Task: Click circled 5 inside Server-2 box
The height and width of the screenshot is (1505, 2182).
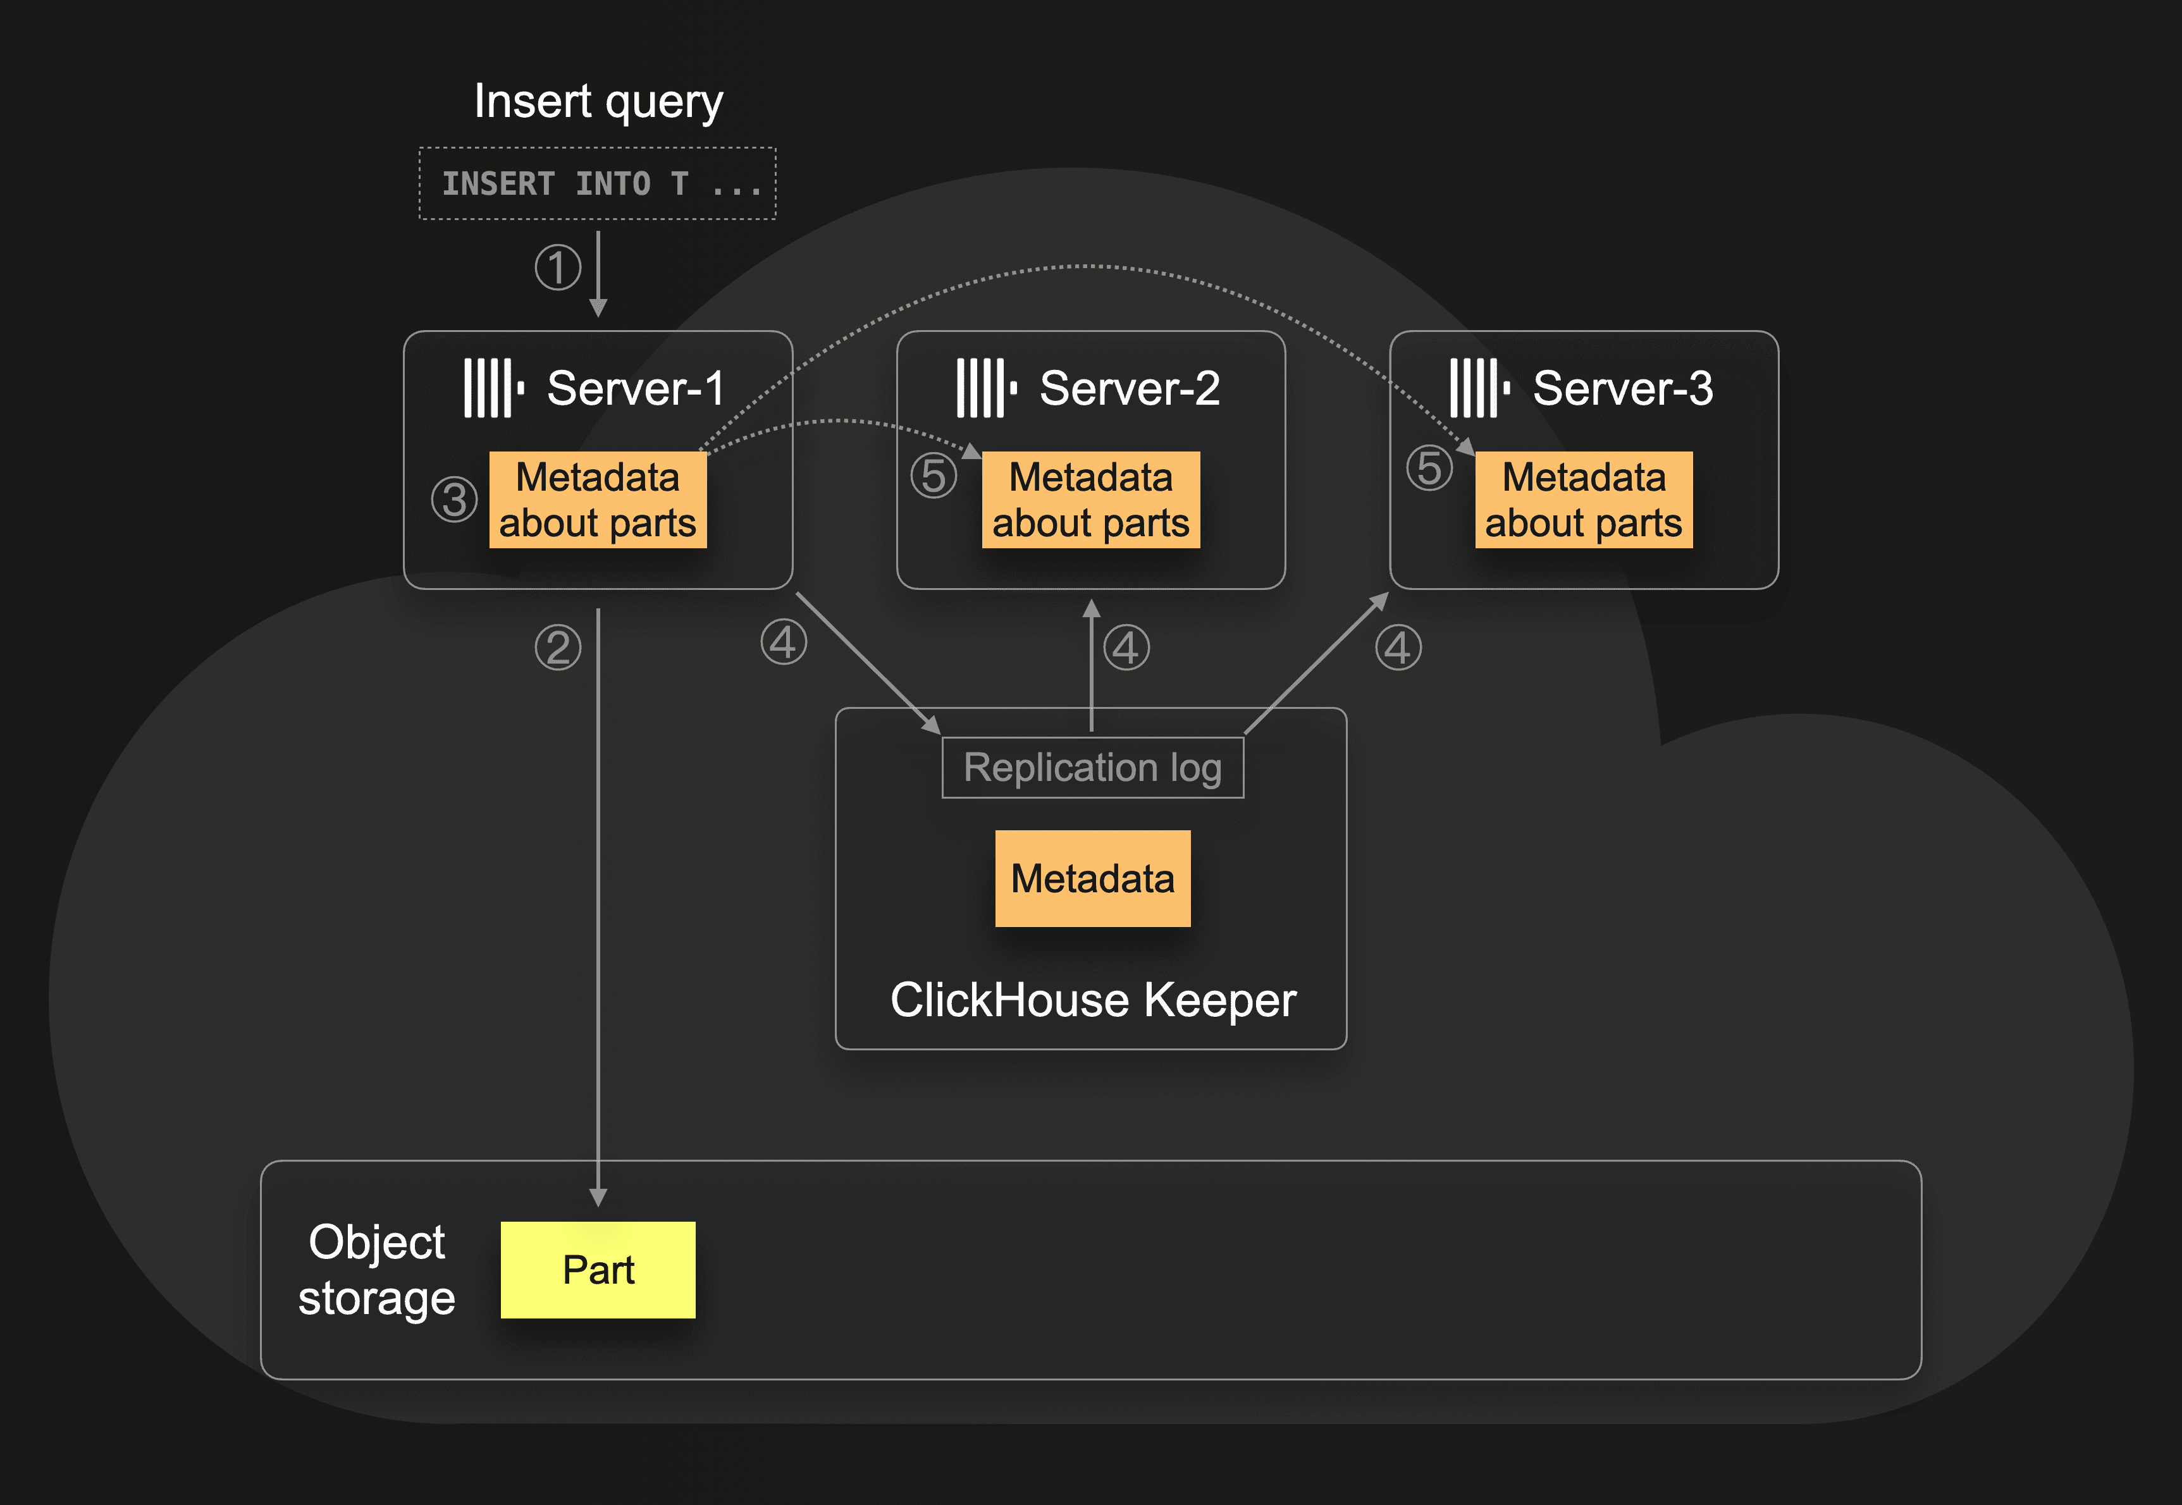Action: (x=934, y=476)
